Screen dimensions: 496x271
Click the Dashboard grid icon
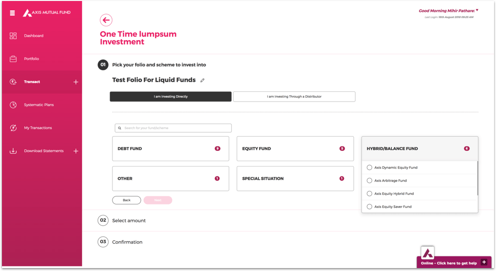coord(13,36)
